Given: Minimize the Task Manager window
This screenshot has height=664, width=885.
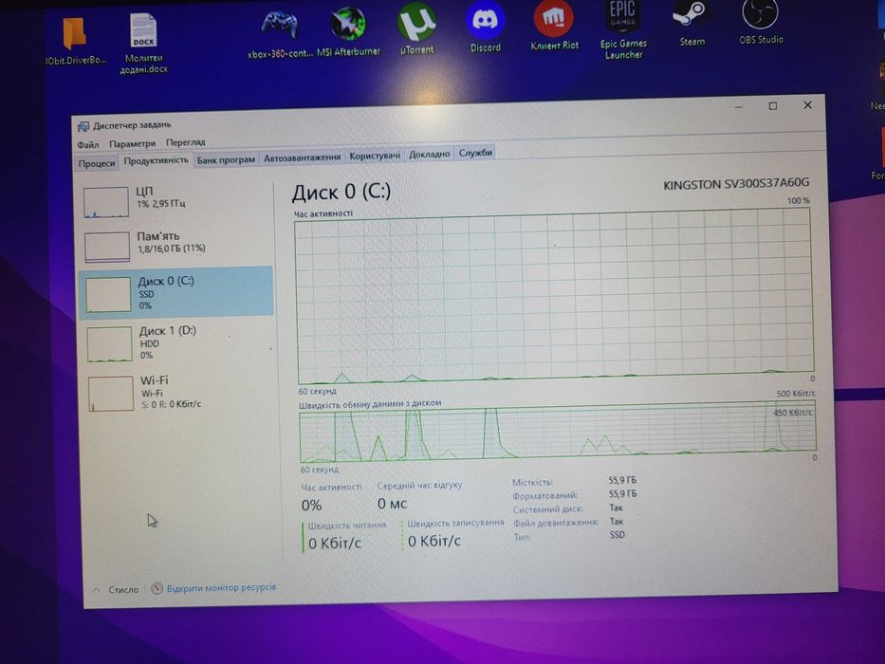Looking at the screenshot, I should [738, 106].
